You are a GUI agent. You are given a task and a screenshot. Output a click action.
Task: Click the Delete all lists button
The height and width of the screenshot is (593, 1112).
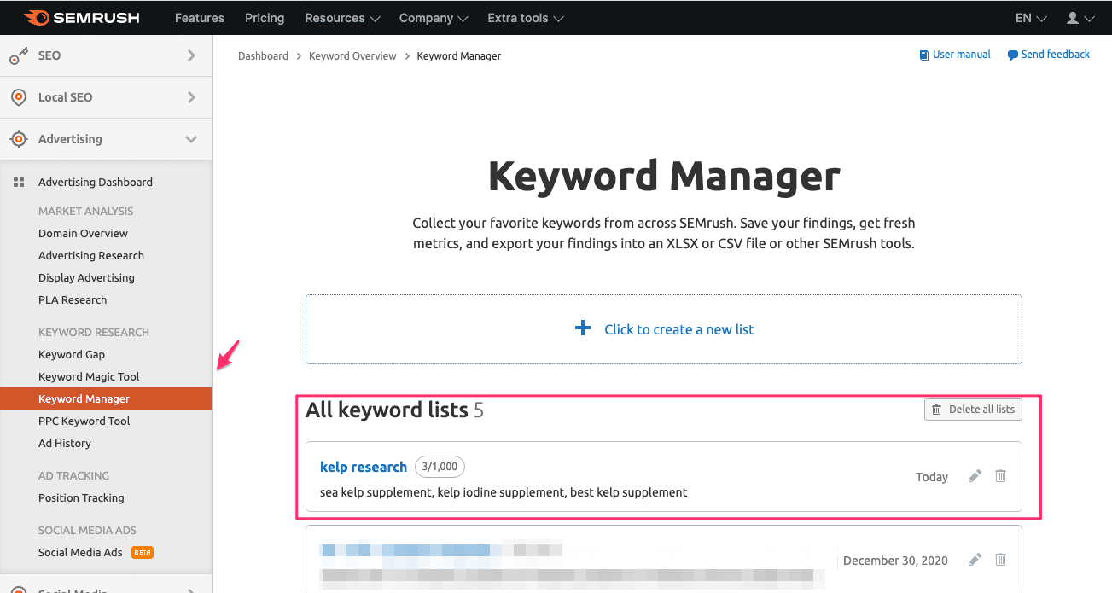973,410
